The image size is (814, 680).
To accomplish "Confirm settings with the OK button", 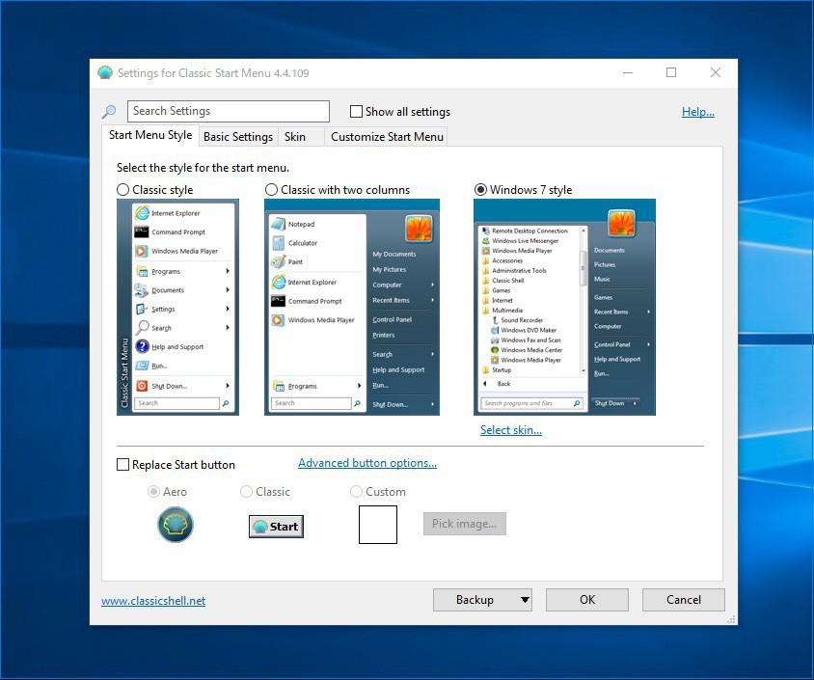I will 587,600.
